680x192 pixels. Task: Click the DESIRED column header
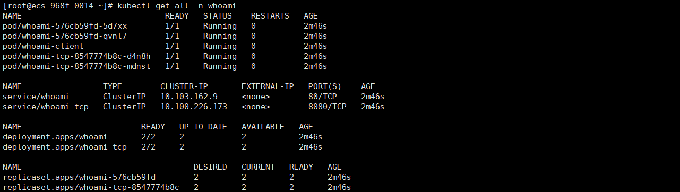[x=210, y=167]
